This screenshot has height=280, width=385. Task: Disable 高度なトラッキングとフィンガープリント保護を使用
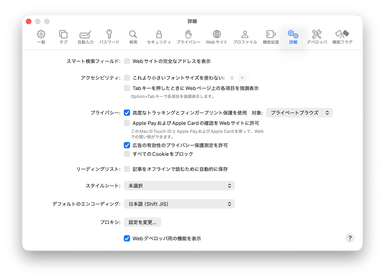click(x=127, y=112)
